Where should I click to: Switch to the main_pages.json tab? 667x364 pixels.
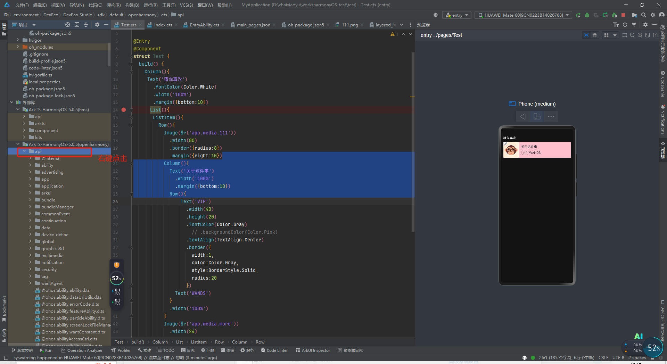[x=253, y=25]
